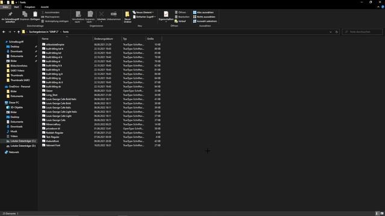Switch to the Start ribbon tab
This screenshot has width=385, height=216.
point(16,7)
